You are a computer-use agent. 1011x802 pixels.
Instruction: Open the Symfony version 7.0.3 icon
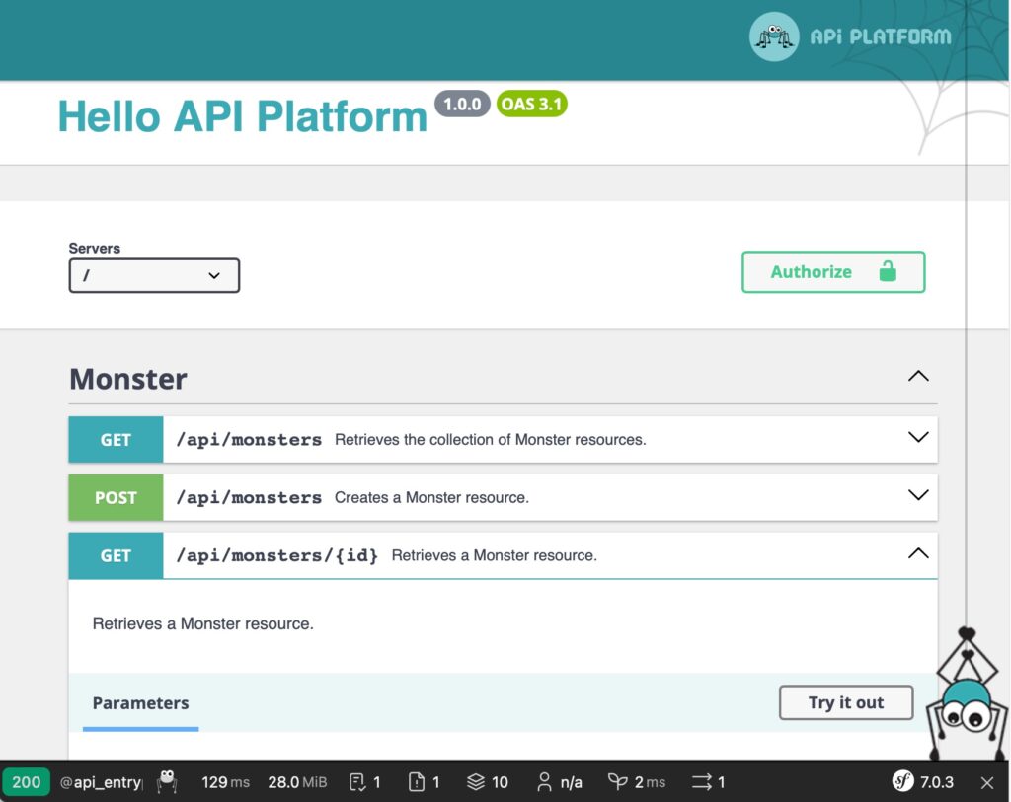coord(902,781)
